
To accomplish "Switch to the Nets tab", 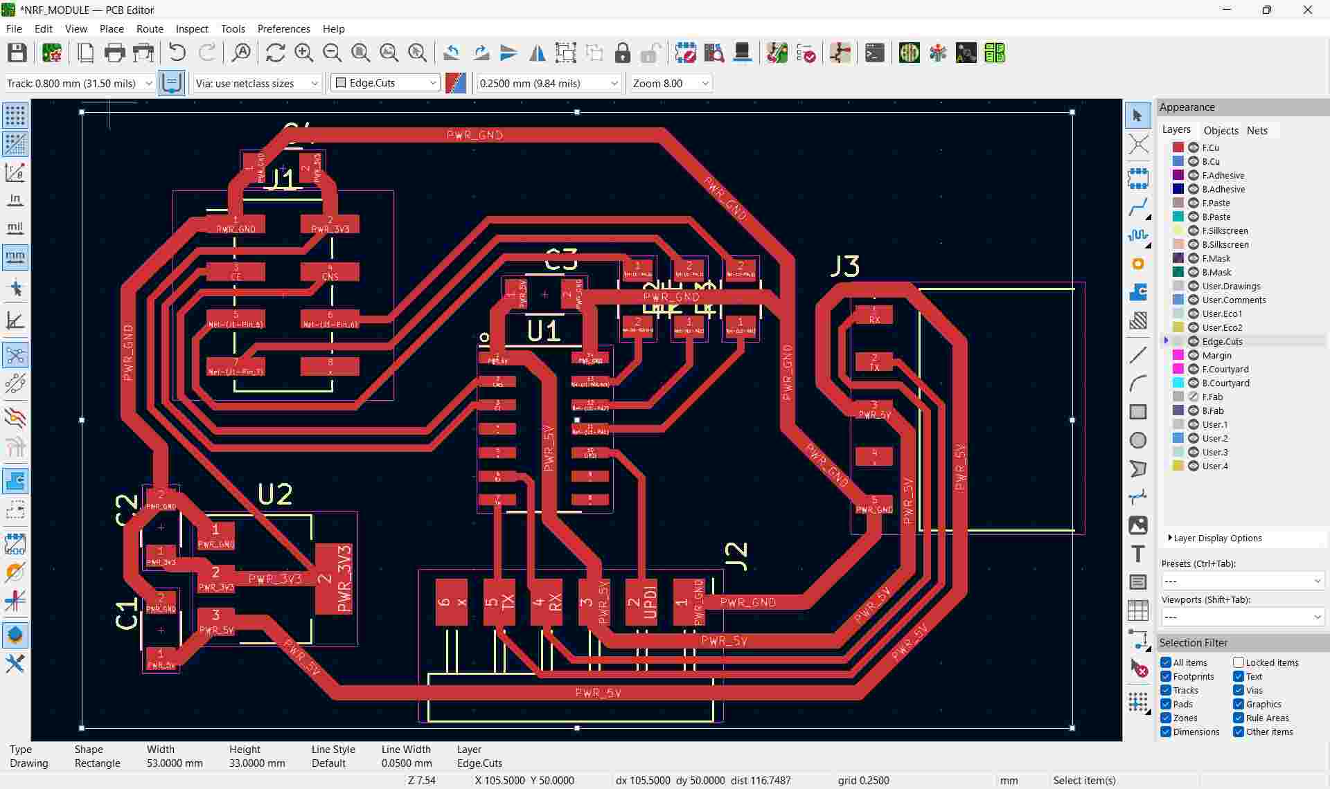I will click(x=1257, y=130).
